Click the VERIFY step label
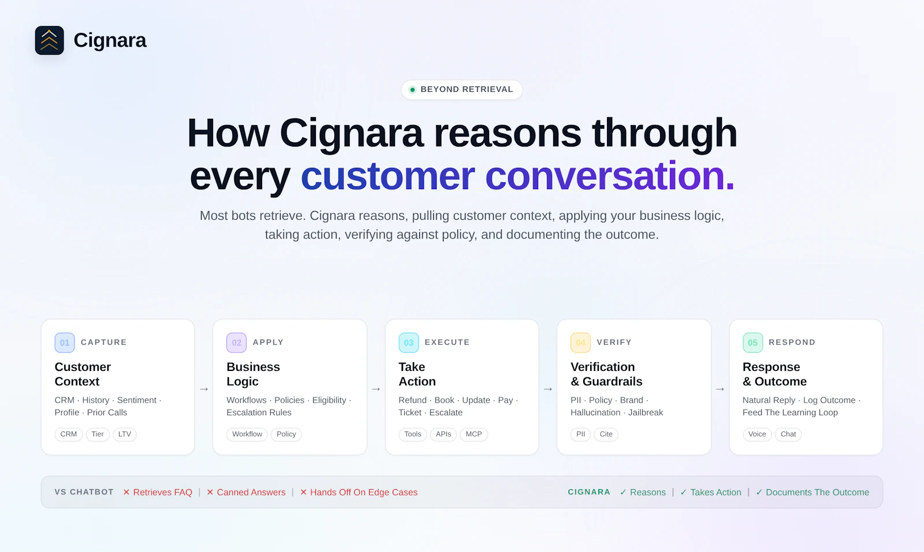Image resolution: width=924 pixels, height=552 pixels. click(614, 342)
